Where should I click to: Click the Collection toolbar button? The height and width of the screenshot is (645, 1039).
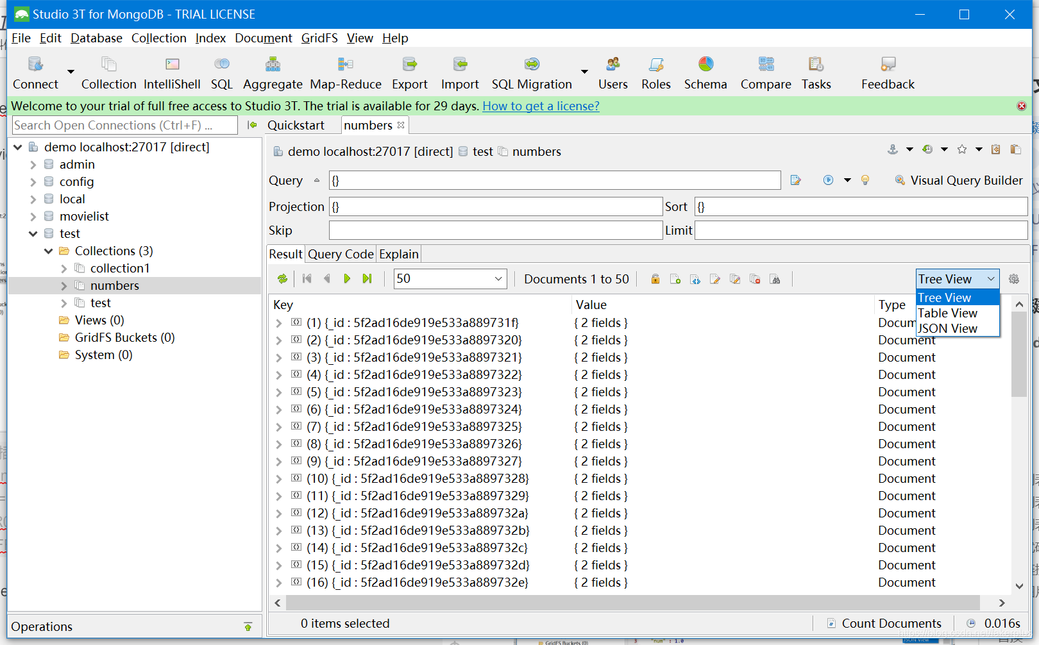[108, 73]
